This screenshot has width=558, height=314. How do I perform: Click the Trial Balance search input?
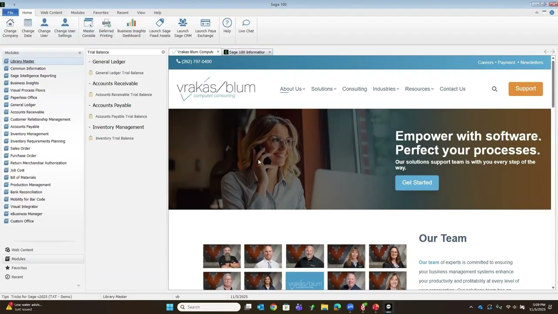(124, 52)
